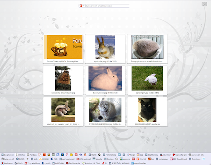211x165 pixels.
Task: Open the bap bookmark
Action: tap(140, 155)
